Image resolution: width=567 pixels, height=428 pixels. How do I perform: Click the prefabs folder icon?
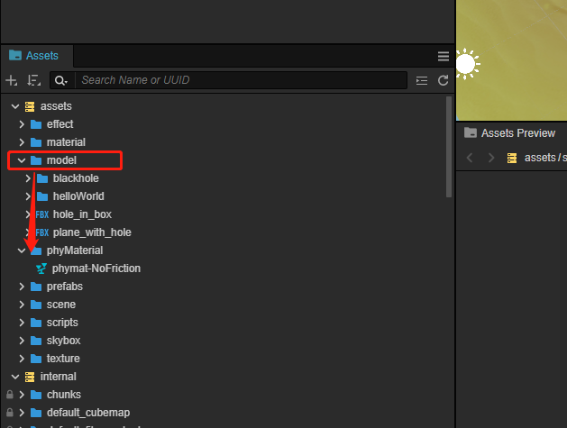coord(36,287)
